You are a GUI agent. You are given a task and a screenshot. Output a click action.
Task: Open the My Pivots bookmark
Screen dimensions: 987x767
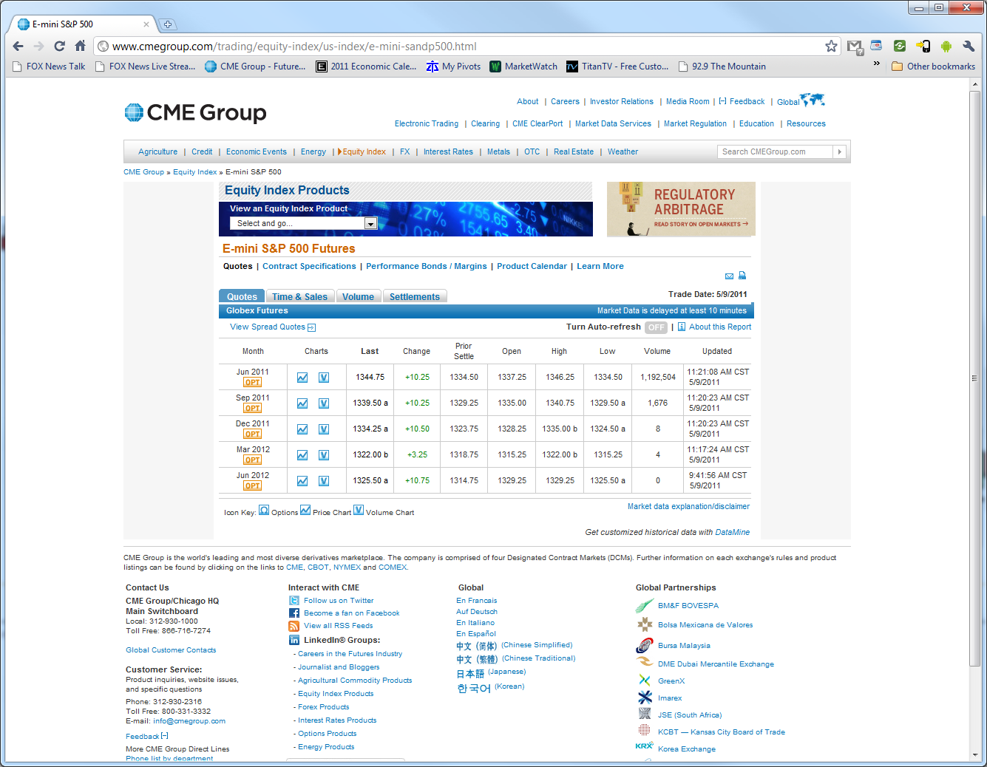pos(453,67)
